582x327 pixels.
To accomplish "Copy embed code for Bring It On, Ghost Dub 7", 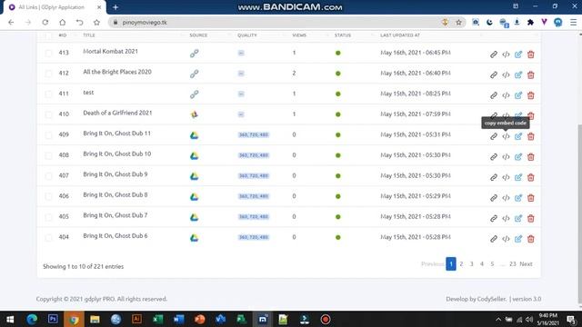I will click(506, 218).
